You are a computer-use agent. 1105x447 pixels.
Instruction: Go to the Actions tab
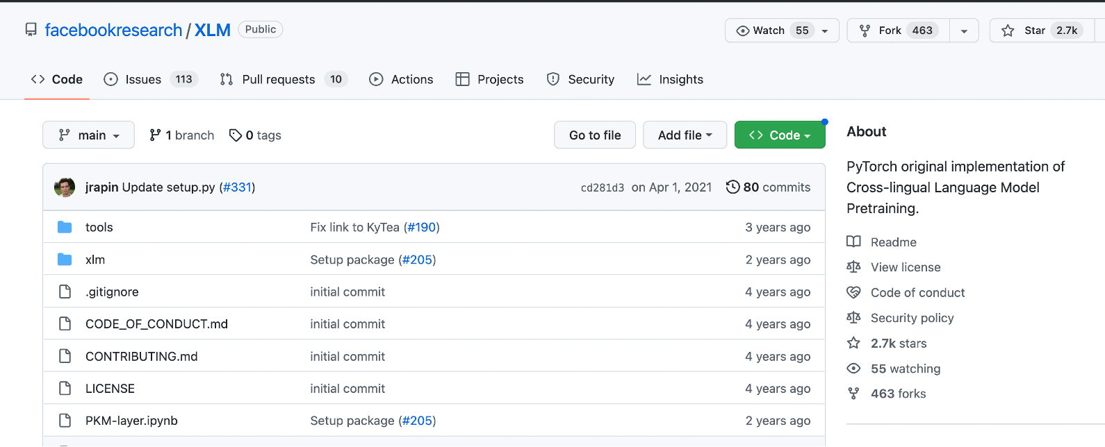[x=401, y=79]
